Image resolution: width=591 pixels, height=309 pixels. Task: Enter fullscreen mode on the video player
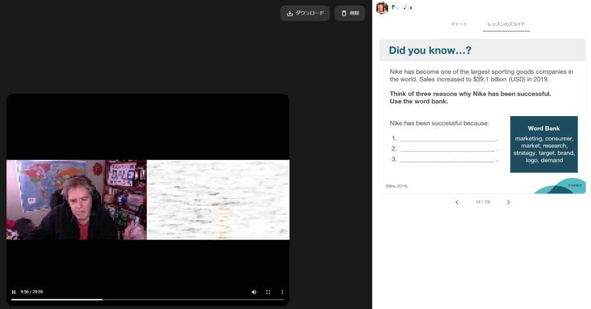268,292
